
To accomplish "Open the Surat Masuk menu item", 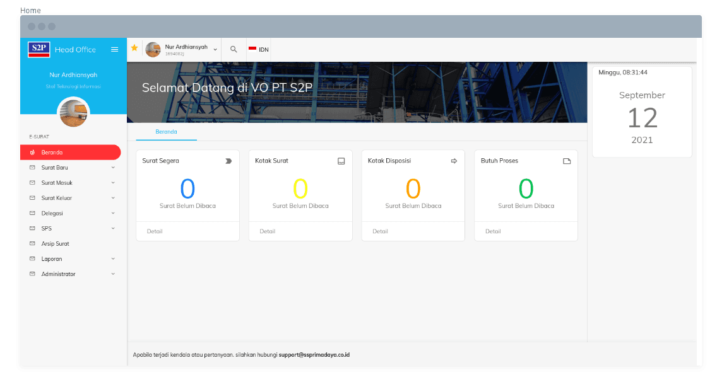I will click(x=73, y=183).
